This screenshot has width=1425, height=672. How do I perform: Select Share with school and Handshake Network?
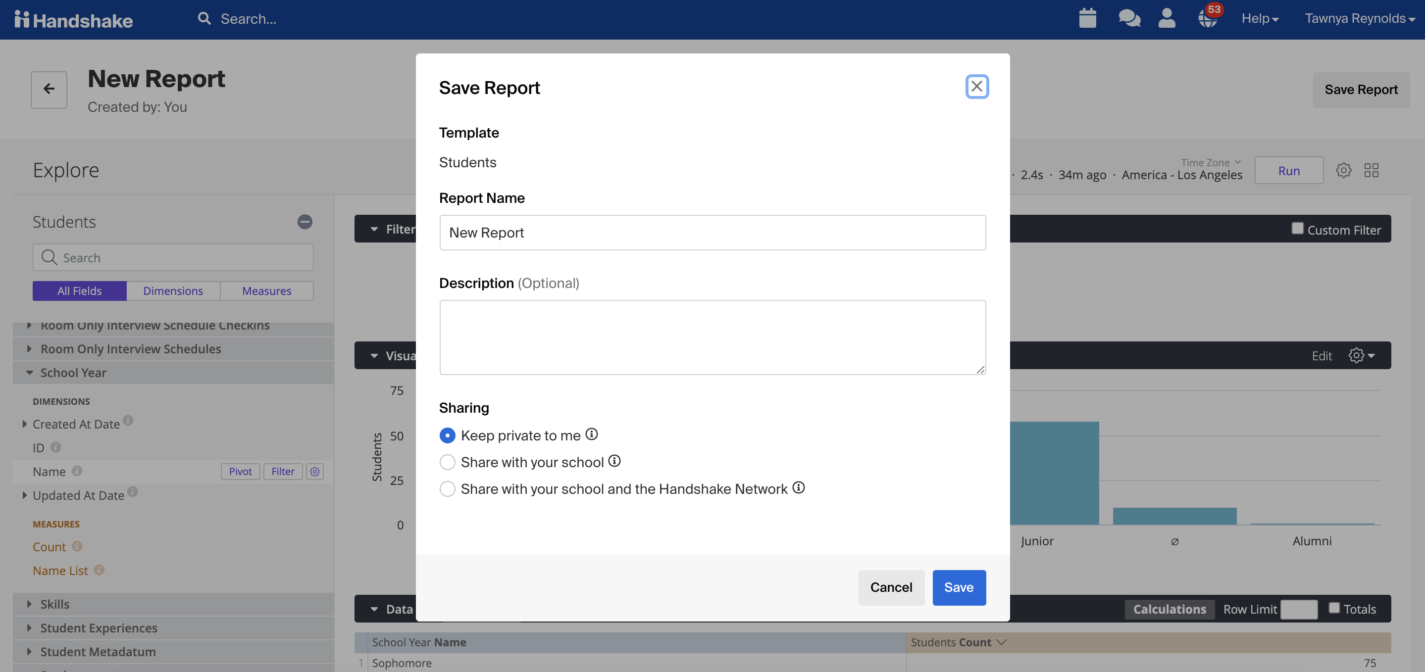point(447,489)
